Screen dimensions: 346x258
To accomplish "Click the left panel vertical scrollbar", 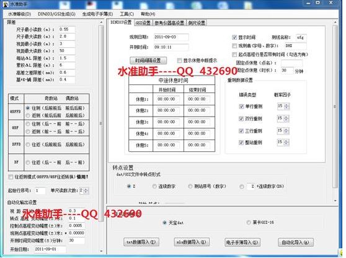I will [x=101, y=123].
